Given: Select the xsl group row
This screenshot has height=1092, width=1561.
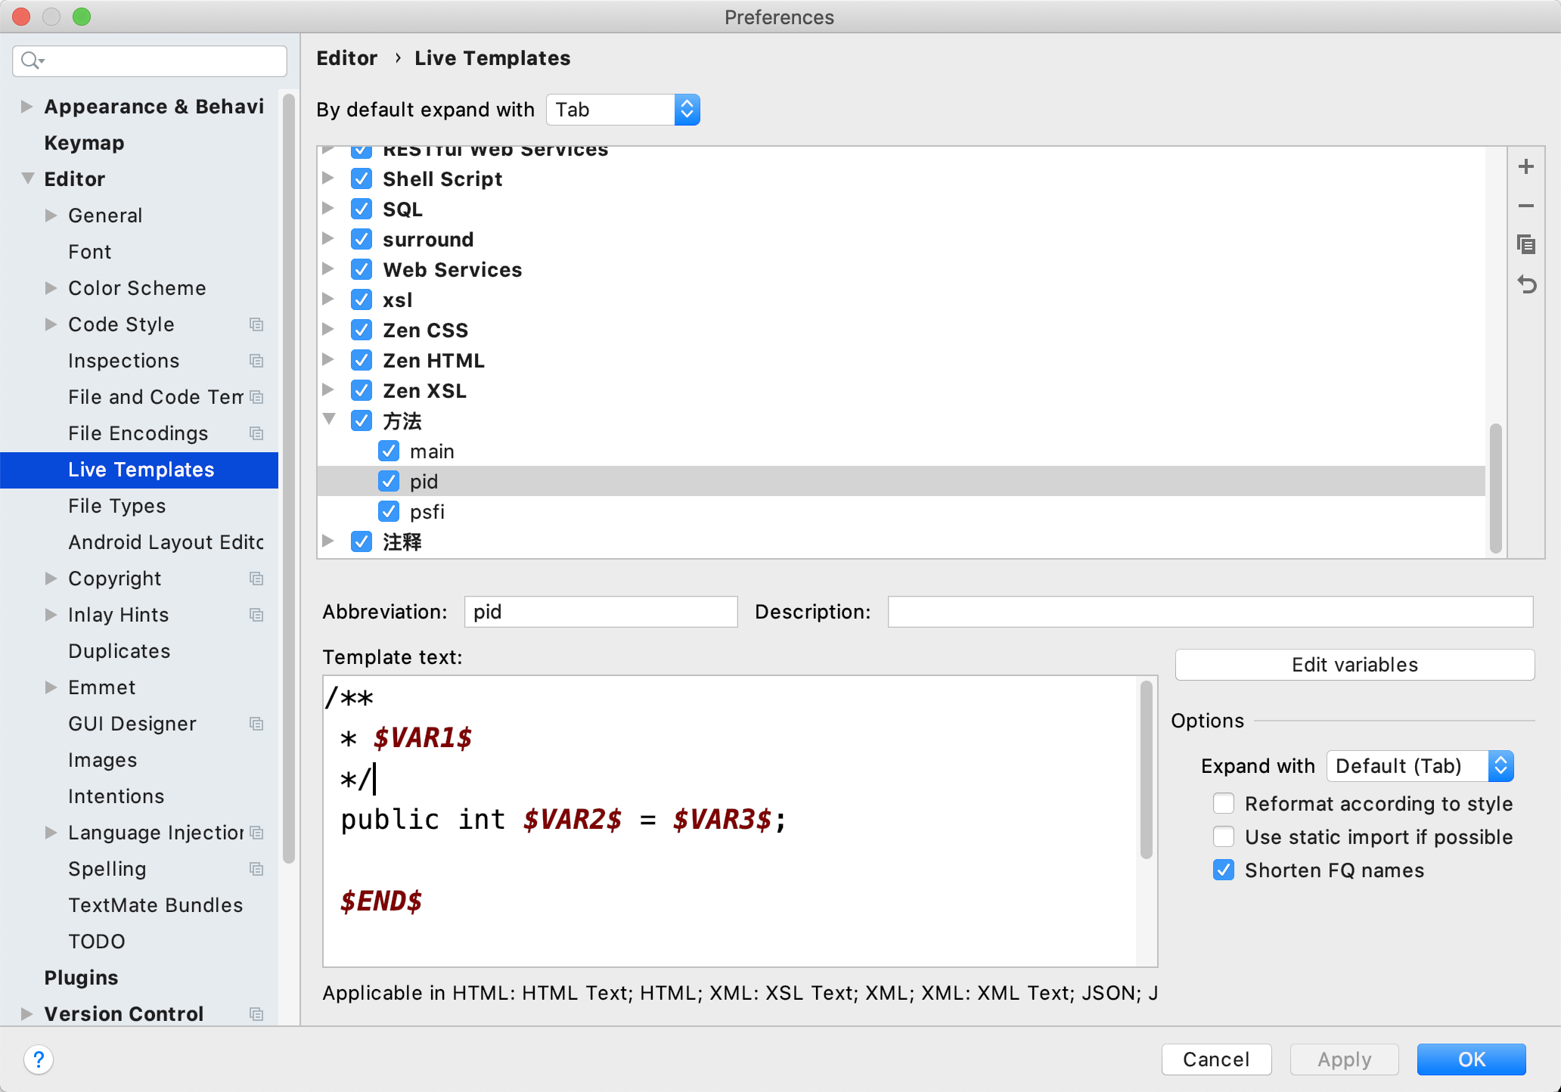Looking at the screenshot, I should 902,300.
